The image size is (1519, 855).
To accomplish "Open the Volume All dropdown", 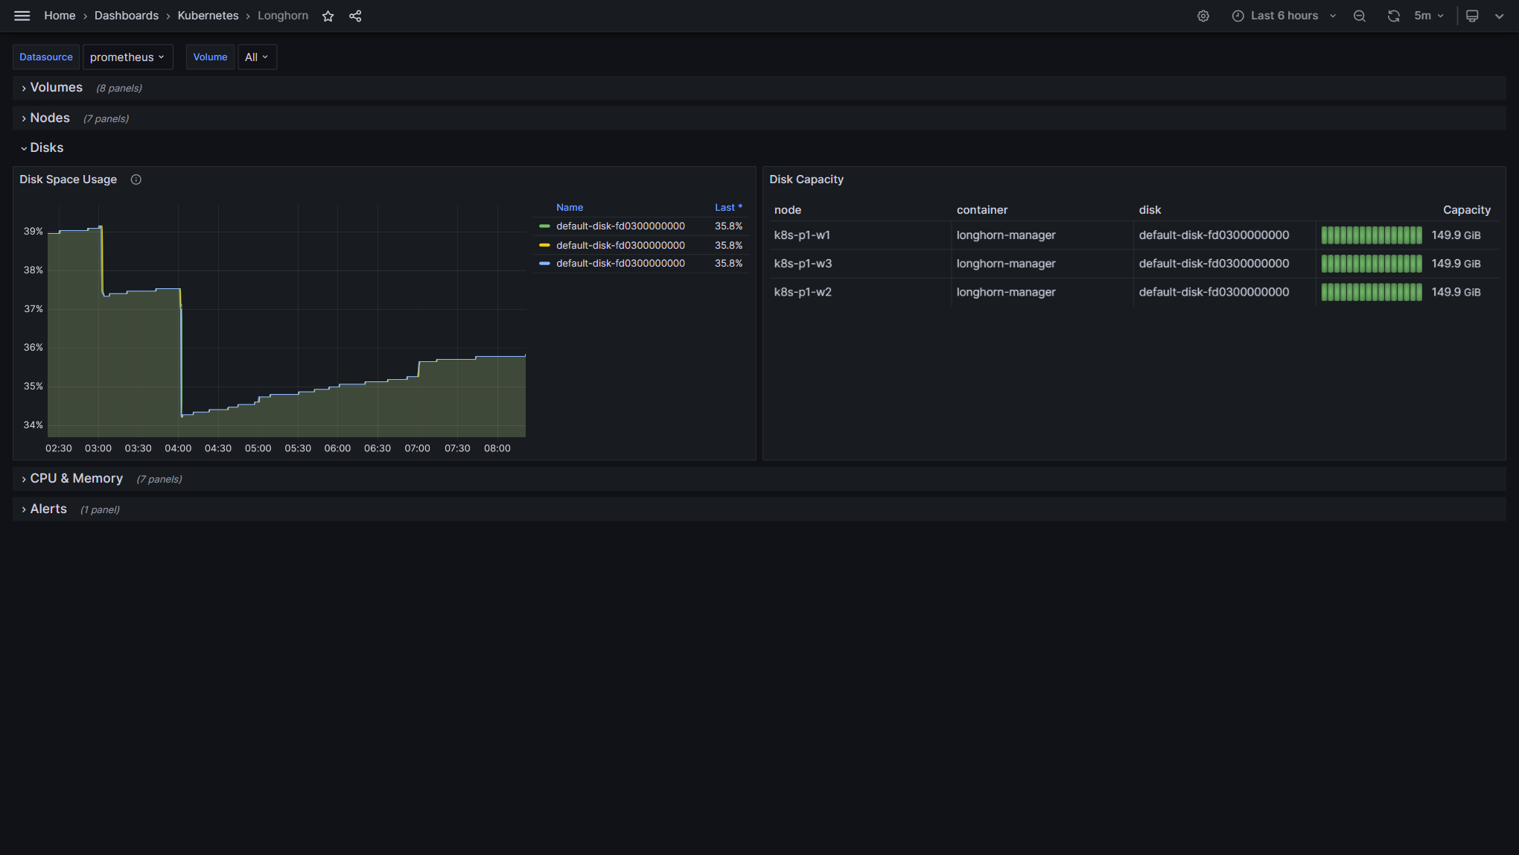I will pos(256,57).
